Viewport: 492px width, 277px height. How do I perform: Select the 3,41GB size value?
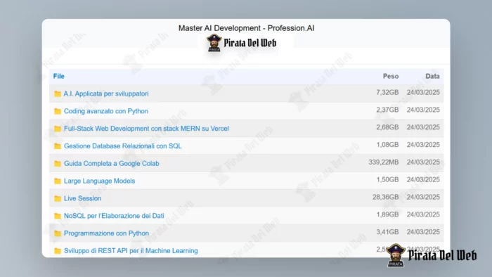click(387, 232)
